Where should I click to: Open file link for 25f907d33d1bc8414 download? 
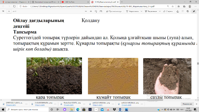(11, 105)
